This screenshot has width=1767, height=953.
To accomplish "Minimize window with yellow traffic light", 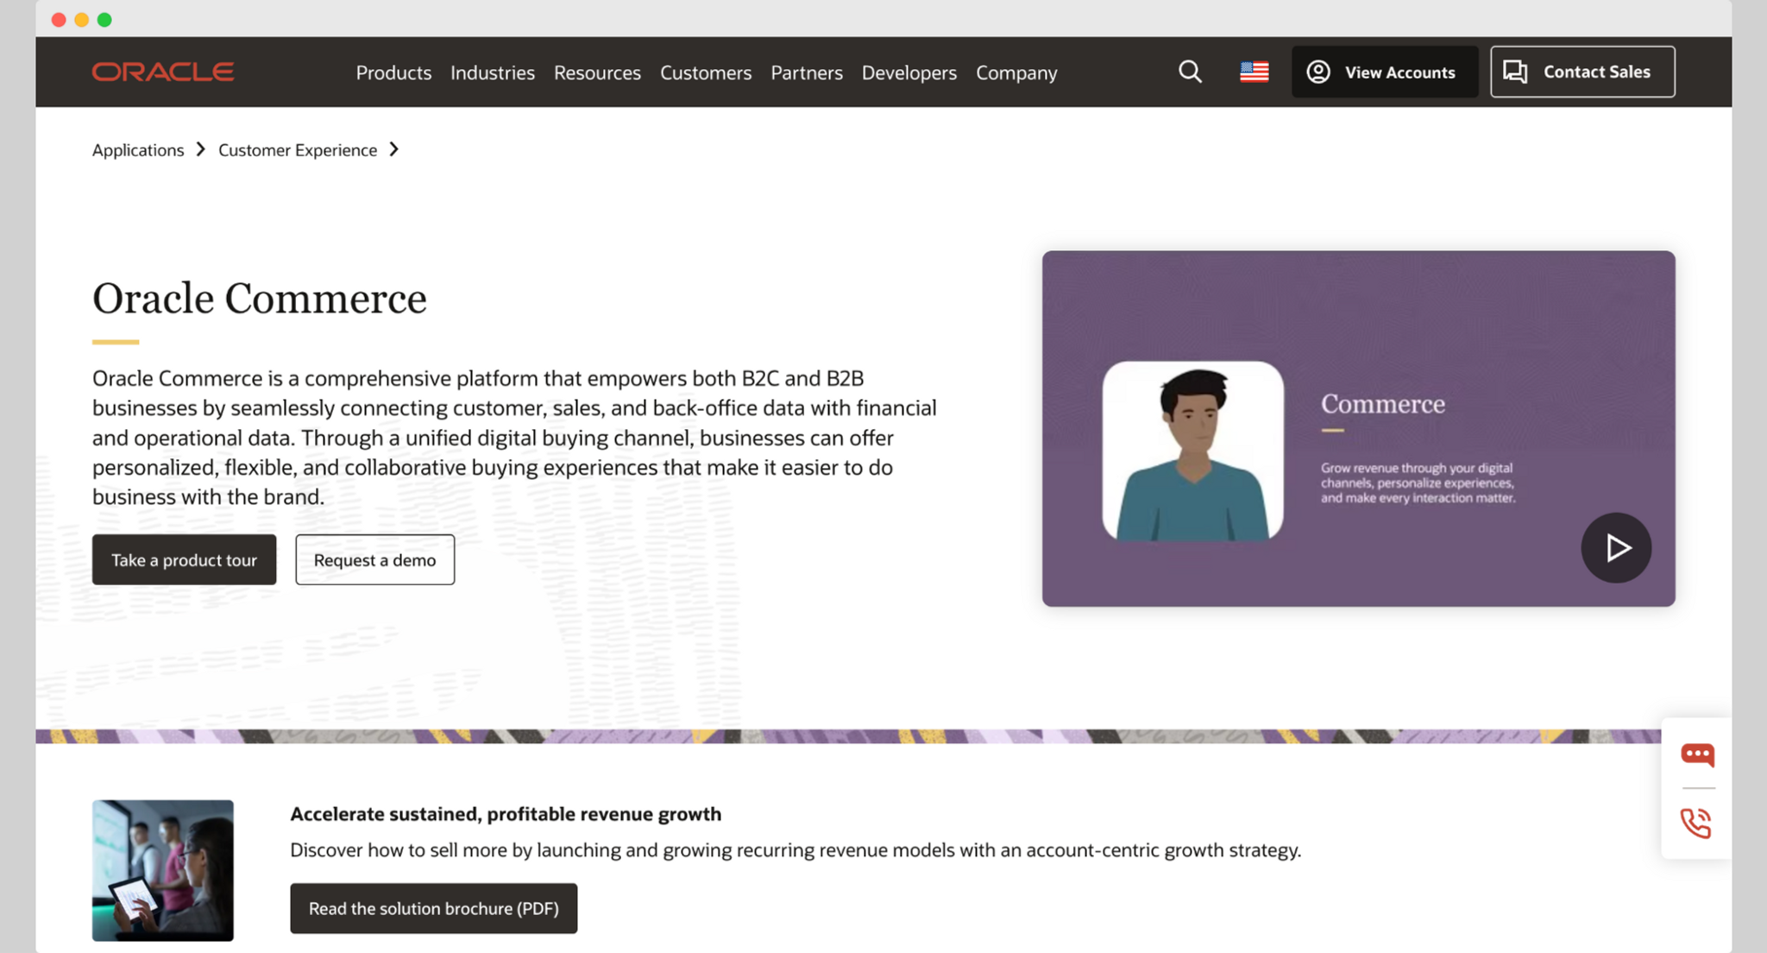I will point(82,20).
